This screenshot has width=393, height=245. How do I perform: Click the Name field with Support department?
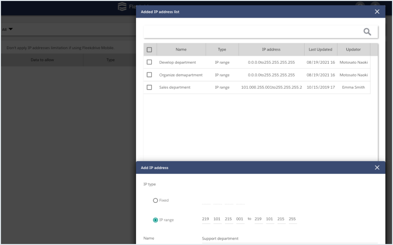click(x=290, y=239)
